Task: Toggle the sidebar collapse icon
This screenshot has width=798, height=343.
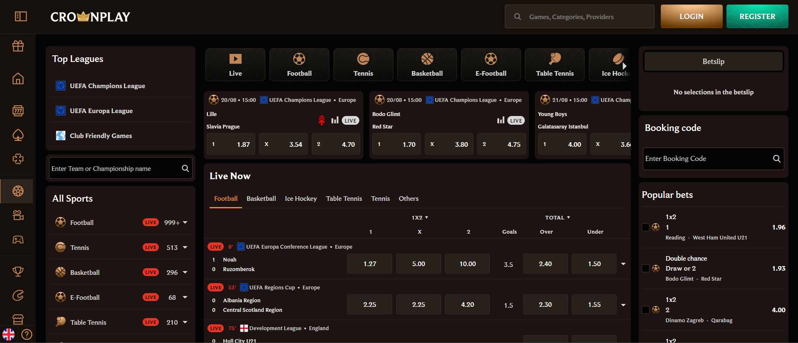Action: point(21,17)
